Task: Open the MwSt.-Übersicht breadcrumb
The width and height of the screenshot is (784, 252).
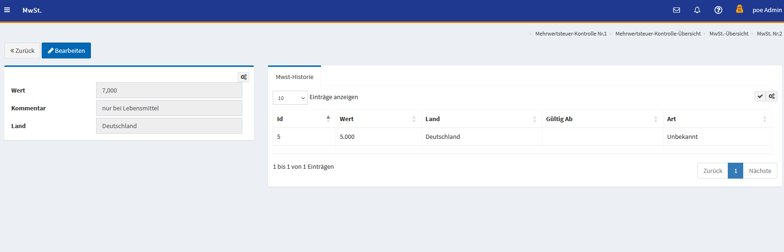Action: (728, 34)
